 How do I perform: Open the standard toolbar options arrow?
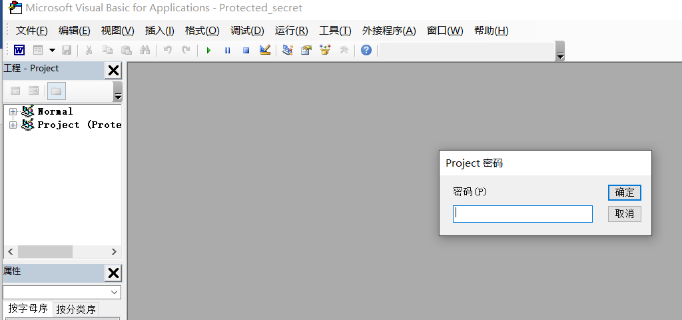pyautogui.click(x=560, y=51)
